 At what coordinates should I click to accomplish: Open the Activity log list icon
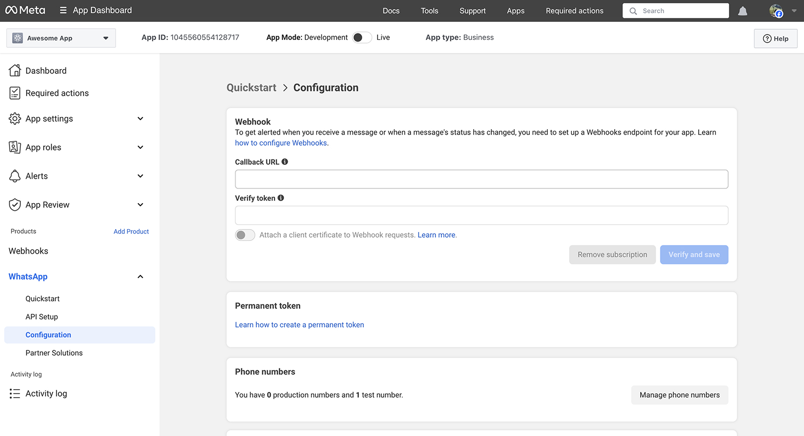pyautogui.click(x=14, y=393)
